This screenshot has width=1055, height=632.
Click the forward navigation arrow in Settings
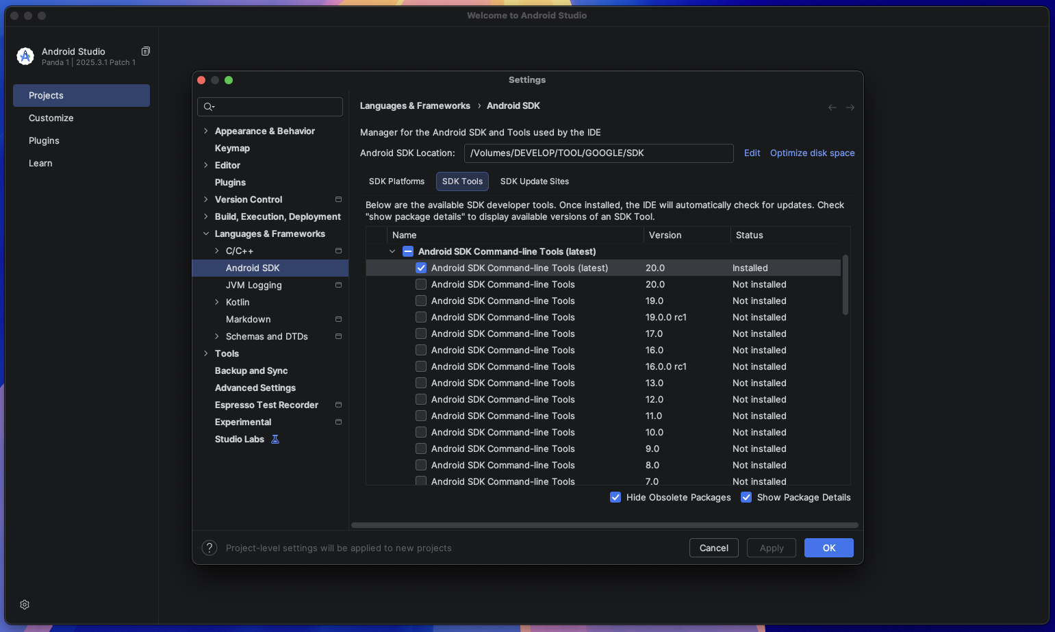[850, 108]
